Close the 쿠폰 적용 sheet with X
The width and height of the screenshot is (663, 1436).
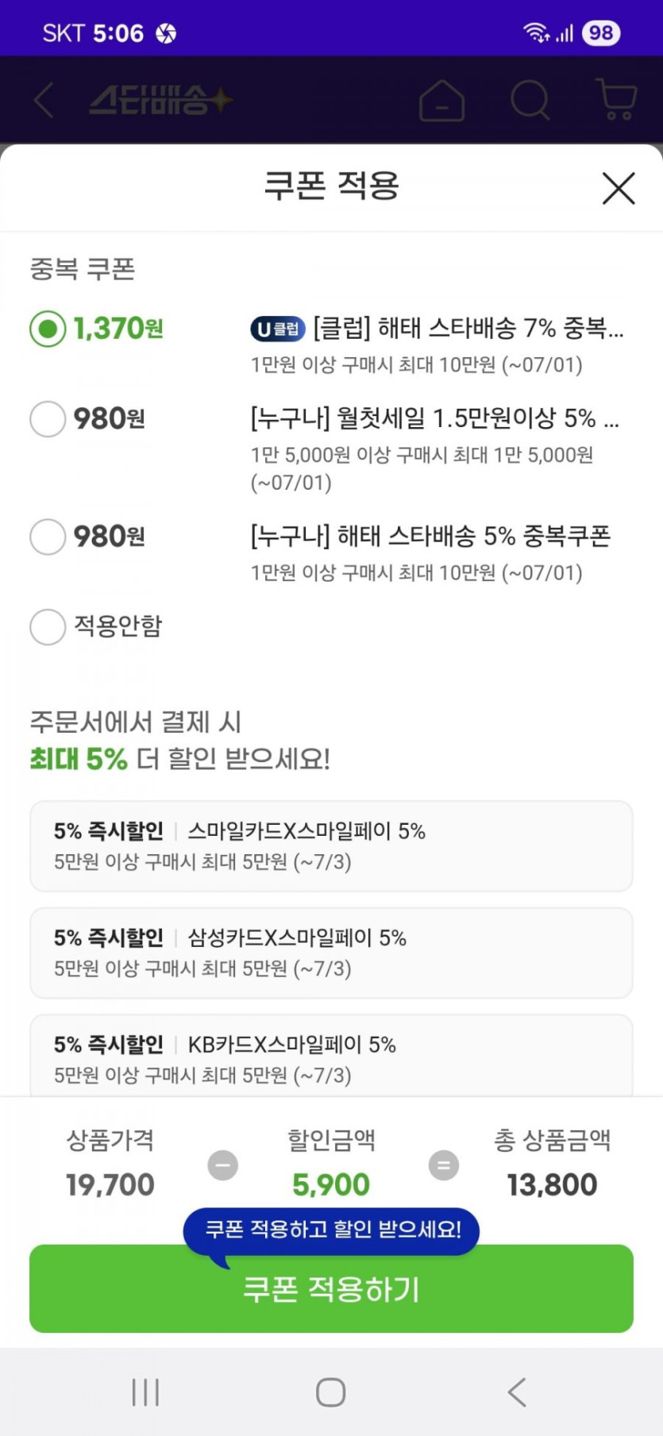(619, 189)
